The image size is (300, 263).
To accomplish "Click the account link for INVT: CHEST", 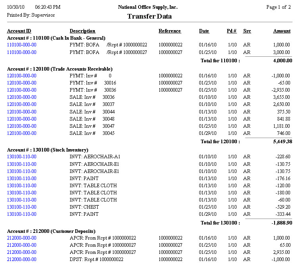I will pyautogui.click(x=22, y=207).
